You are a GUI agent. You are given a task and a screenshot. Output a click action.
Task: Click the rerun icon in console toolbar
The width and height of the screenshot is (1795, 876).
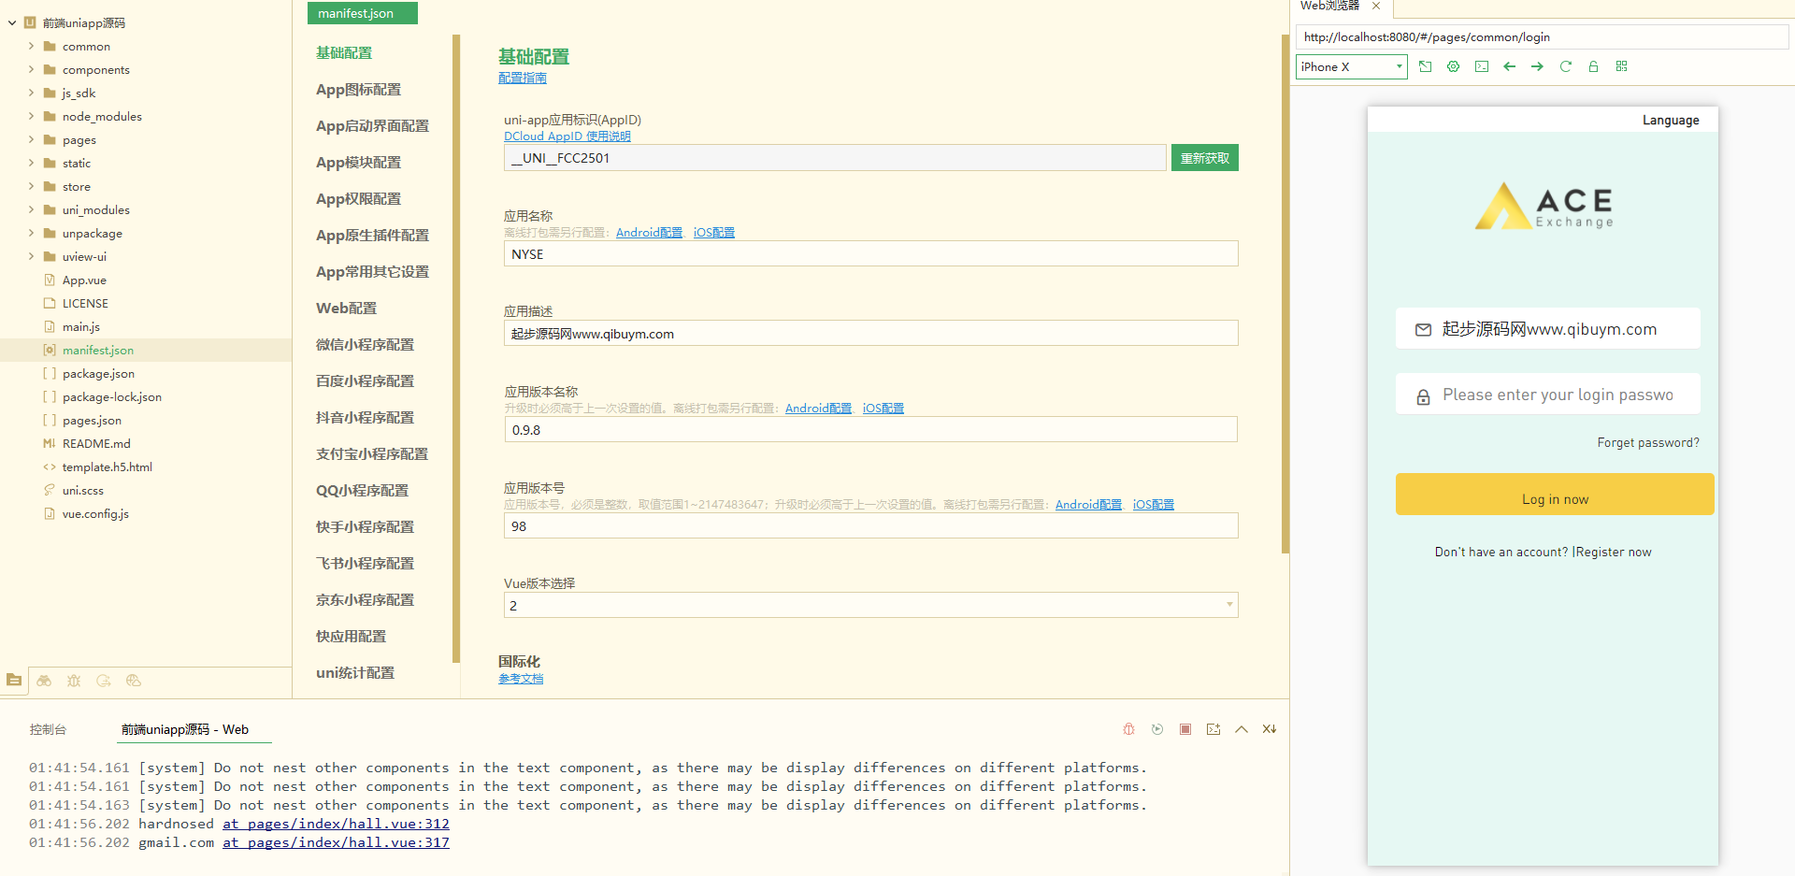[1156, 729]
